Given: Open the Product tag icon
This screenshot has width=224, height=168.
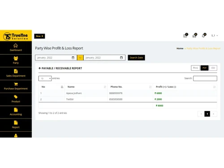Looking at the screenshot, I should (x=16, y=97).
